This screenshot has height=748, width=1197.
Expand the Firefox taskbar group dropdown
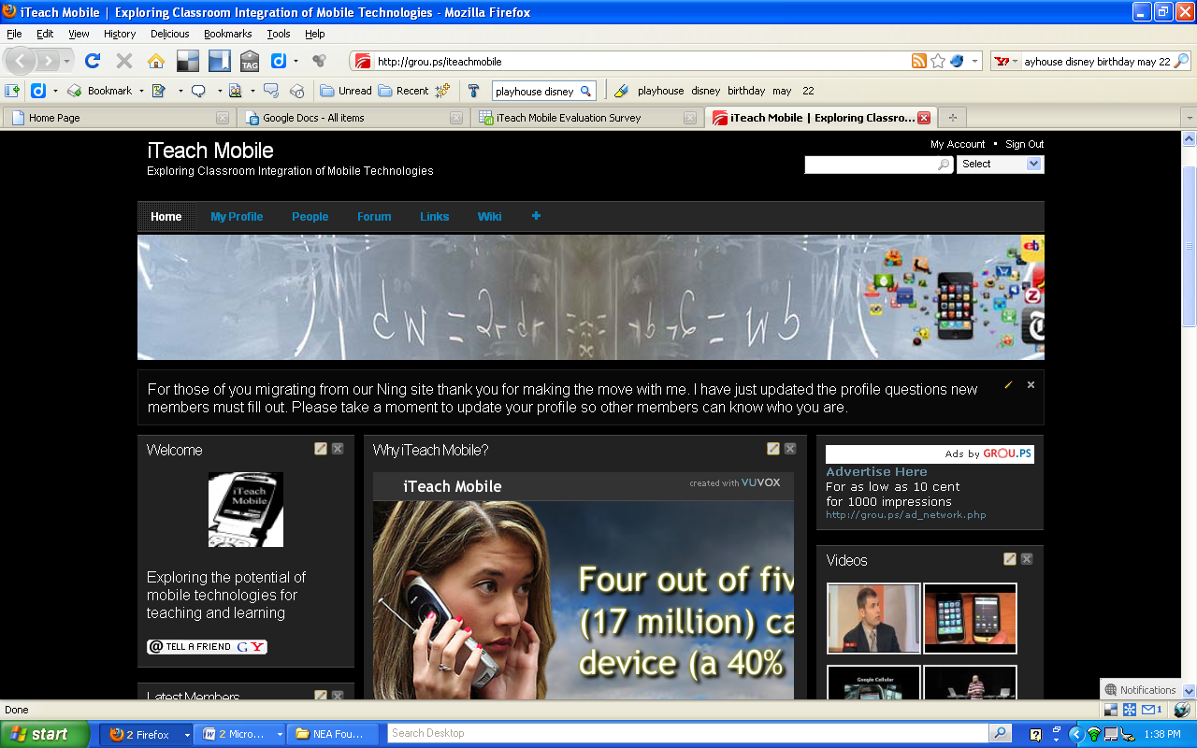click(x=187, y=735)
